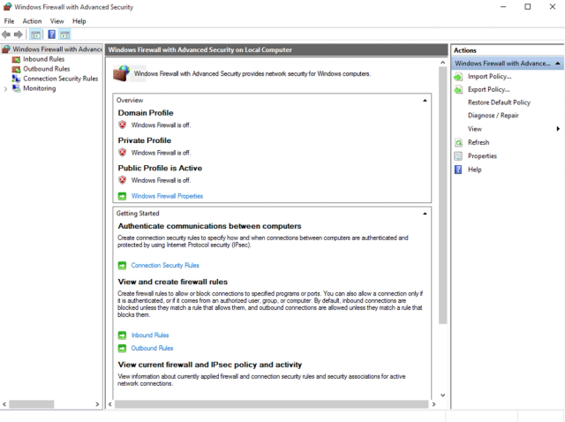
Task: Toggle the show/hide action pane toolbar icon
Action: [x=64, y=34]
